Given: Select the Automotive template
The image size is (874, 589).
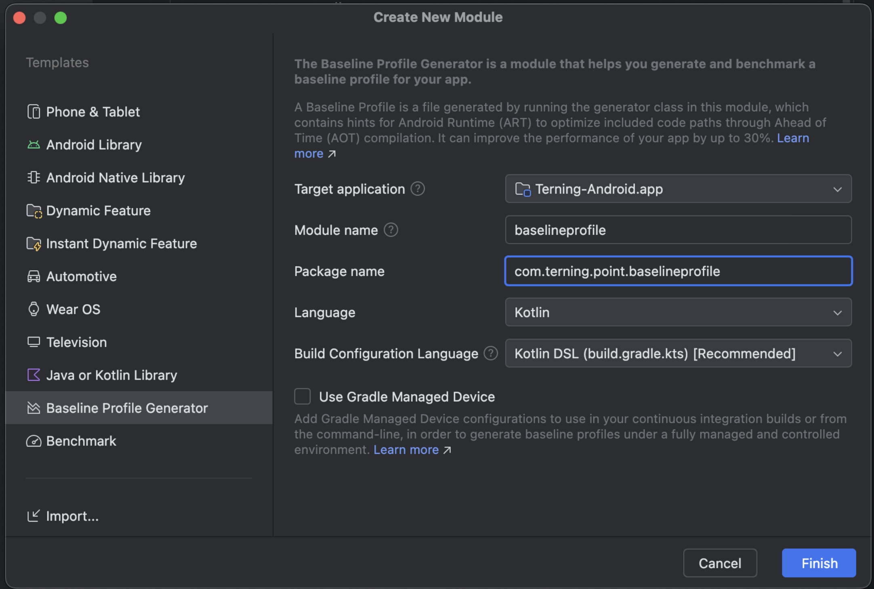Looking at the screenshot, I should coord(81,276).
